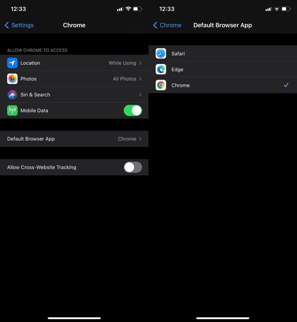
Task: Tap the Chrome browser icon
Action: [x=161, y=85]
